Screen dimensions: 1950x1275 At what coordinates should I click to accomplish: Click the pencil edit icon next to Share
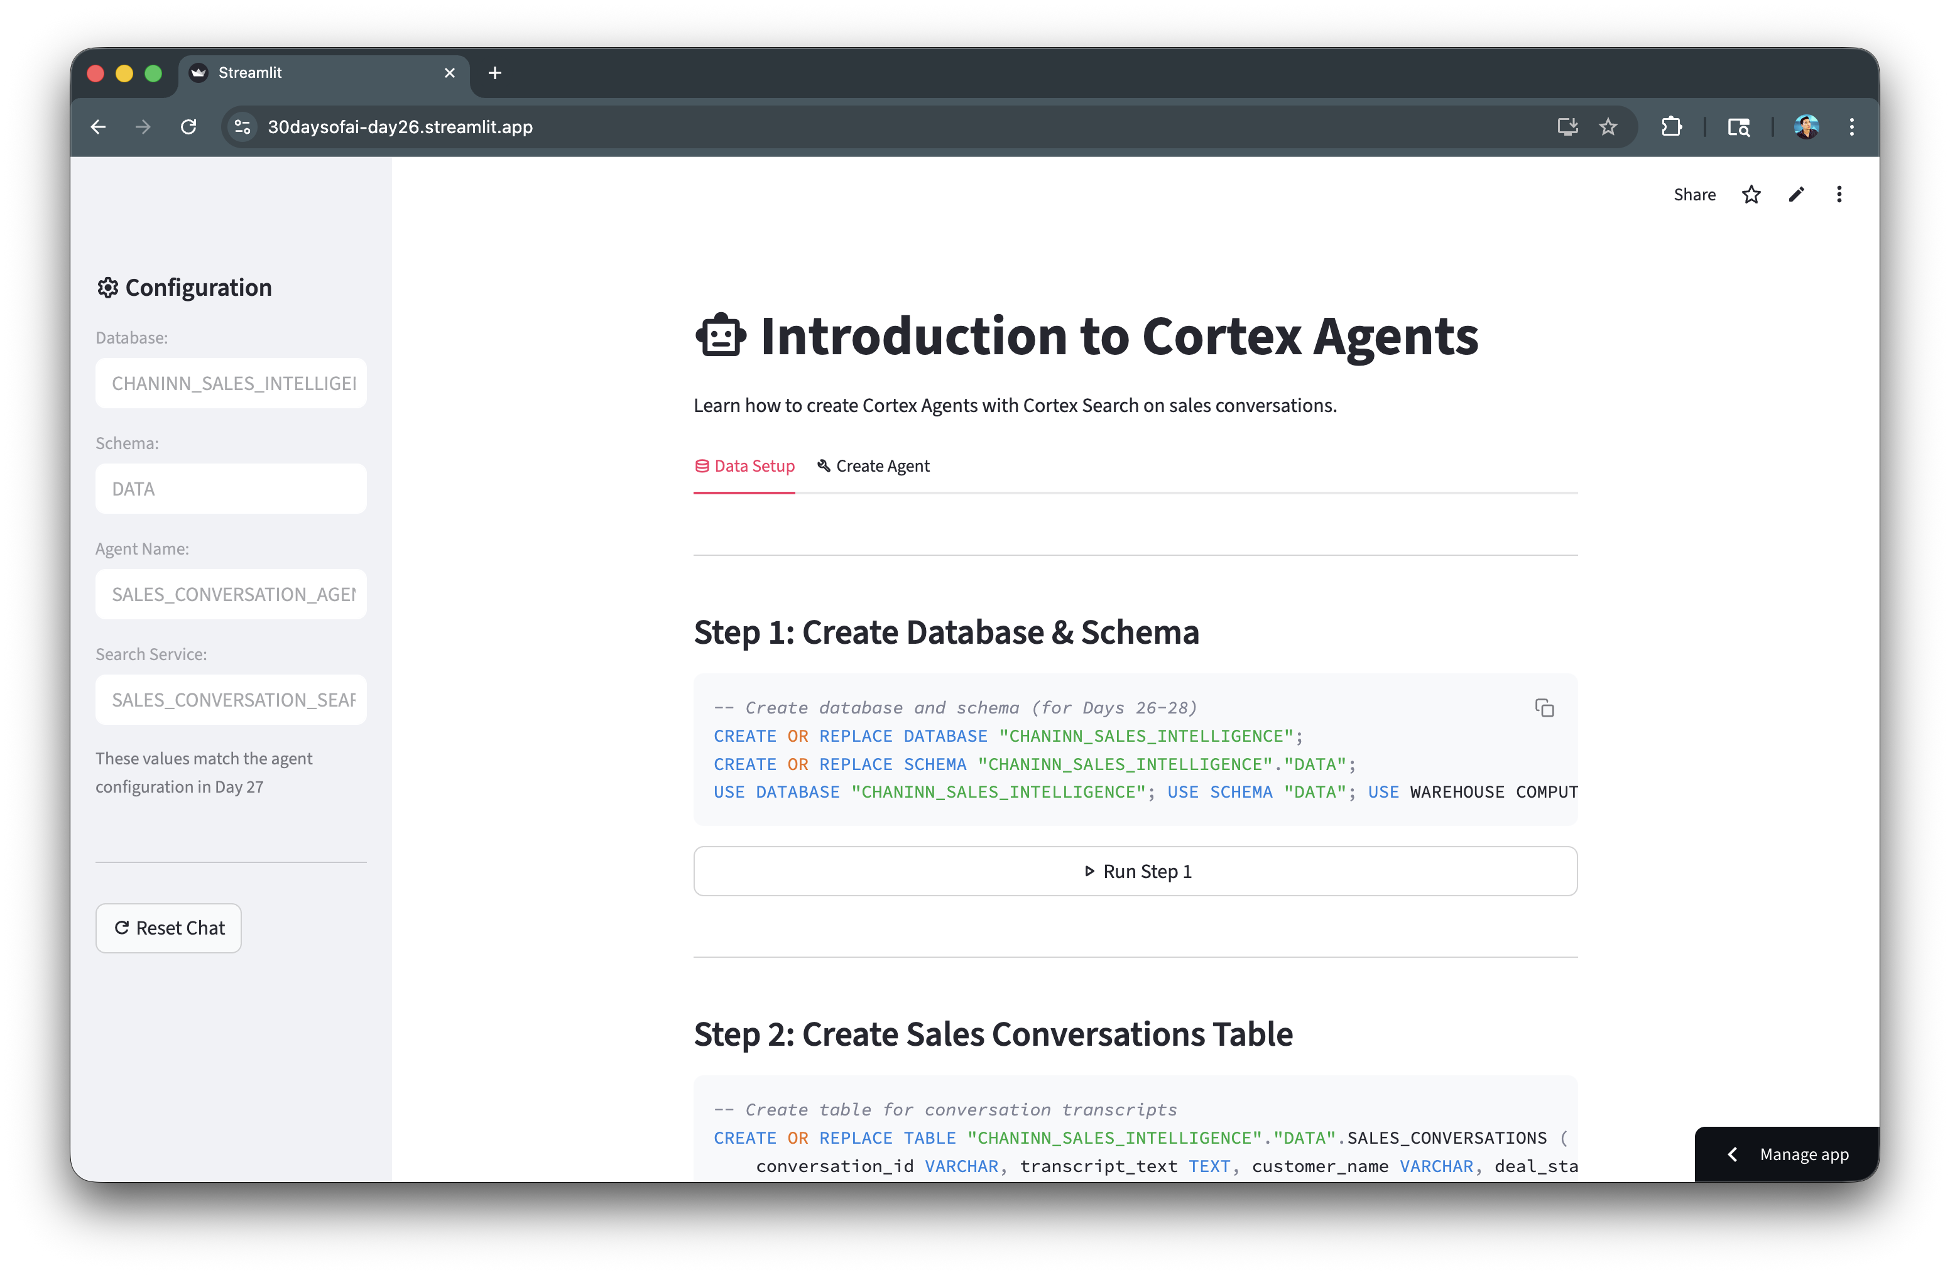[x=1796, y=194]
